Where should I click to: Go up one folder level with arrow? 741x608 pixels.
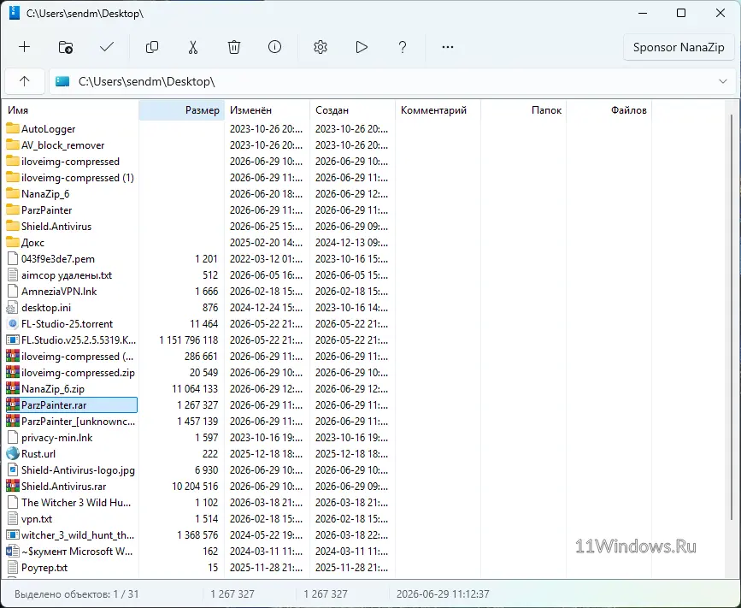[25, 81]
